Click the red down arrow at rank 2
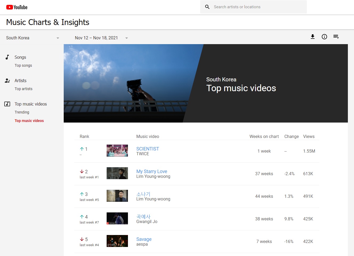 coord(82,171)
